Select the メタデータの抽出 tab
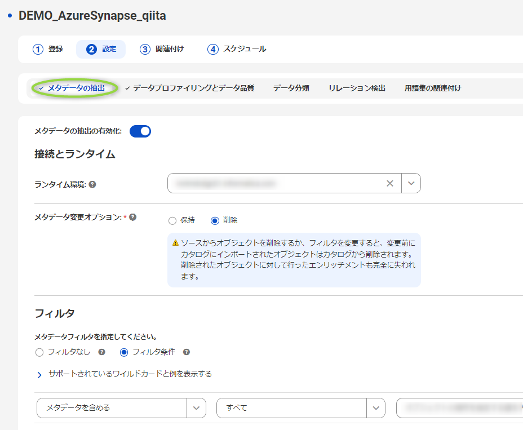This screenshot has height=430, width=523. tap(72, 88)
